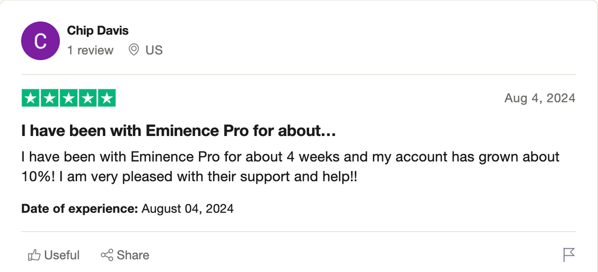Select the Share text label

133,255
